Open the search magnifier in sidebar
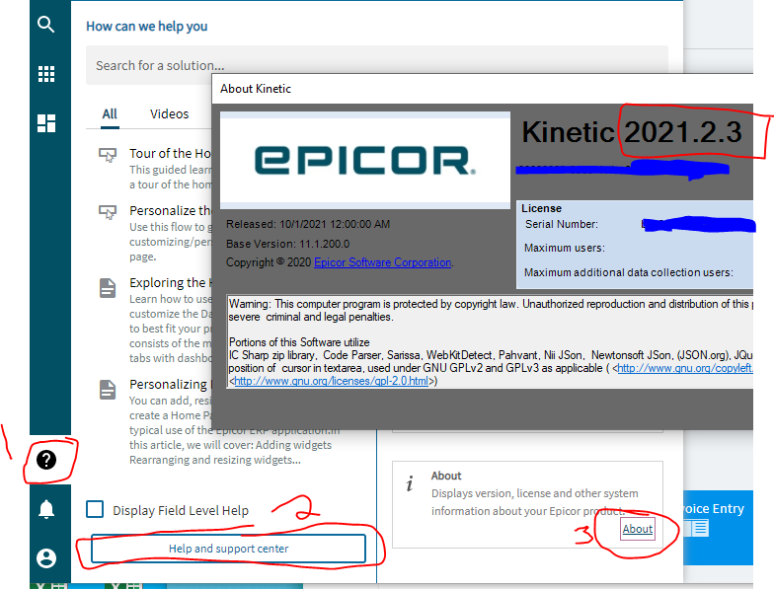This screenshot has width=774, height=589. (45, 24)
